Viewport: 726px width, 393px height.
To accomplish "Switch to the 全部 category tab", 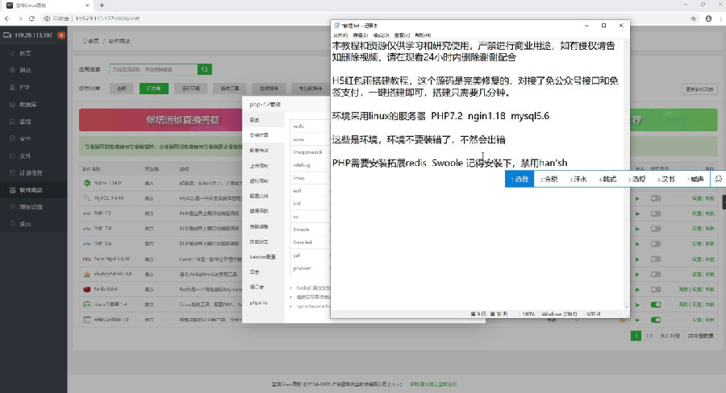I will coord(121,89).
